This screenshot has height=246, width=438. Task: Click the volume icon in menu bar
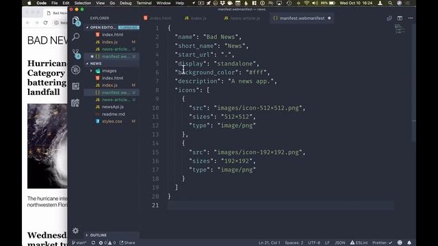315,3
